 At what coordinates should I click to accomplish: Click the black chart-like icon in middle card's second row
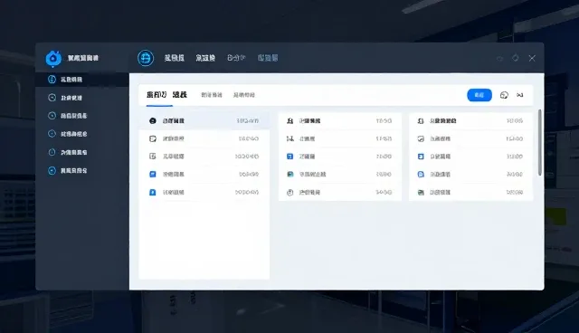tap(290, 138)
